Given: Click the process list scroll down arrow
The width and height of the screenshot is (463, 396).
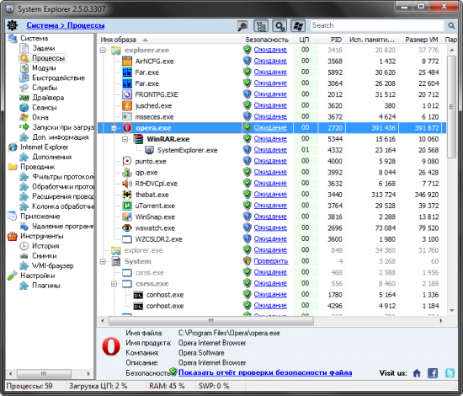Looking at the screenshot, I should [451, 310].
